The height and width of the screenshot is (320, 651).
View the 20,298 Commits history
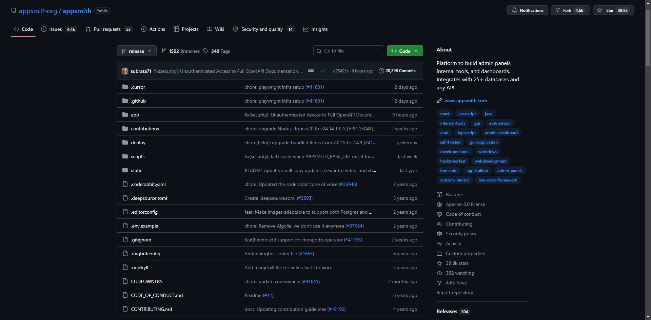click(x=397, y=71)
